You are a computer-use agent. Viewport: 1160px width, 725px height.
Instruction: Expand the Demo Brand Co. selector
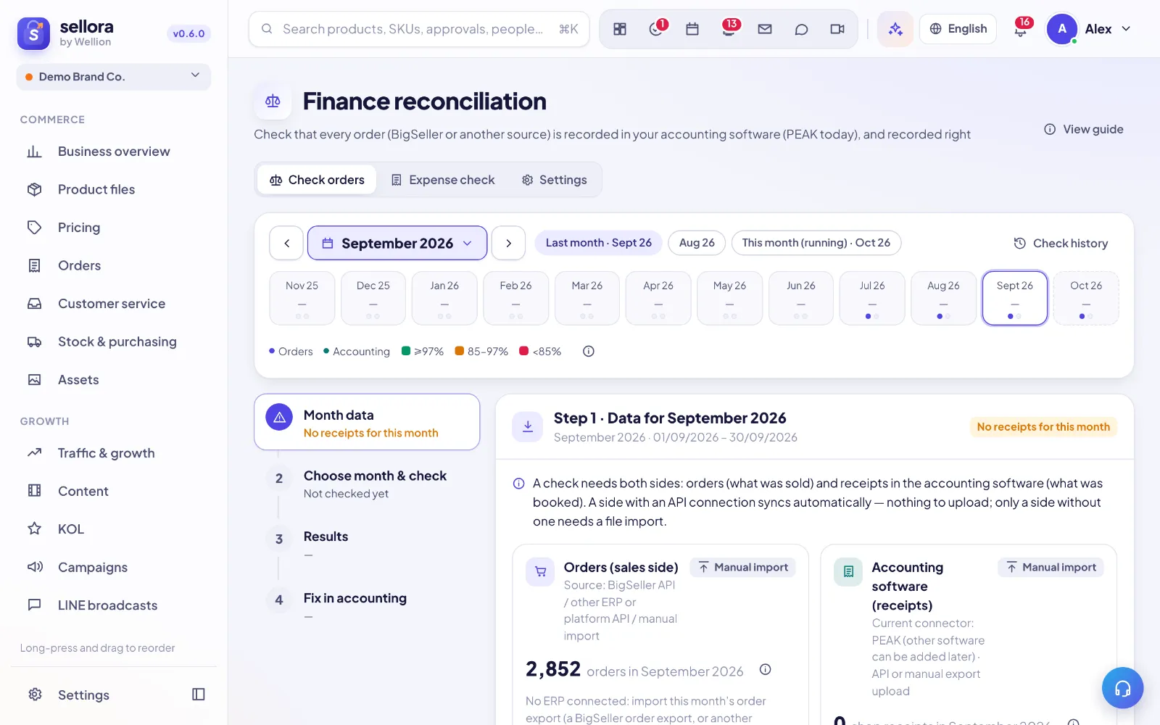pos(114,76)
